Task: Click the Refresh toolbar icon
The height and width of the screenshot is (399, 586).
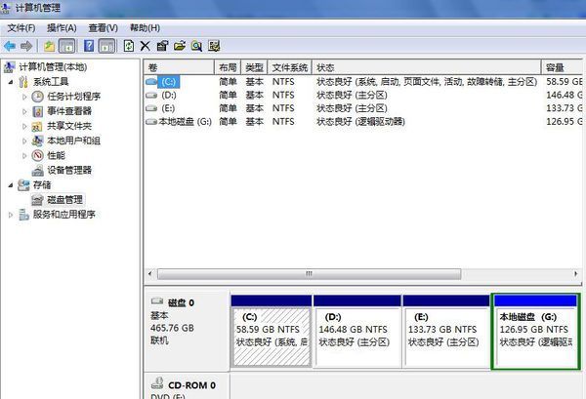Action: point(129,46)
